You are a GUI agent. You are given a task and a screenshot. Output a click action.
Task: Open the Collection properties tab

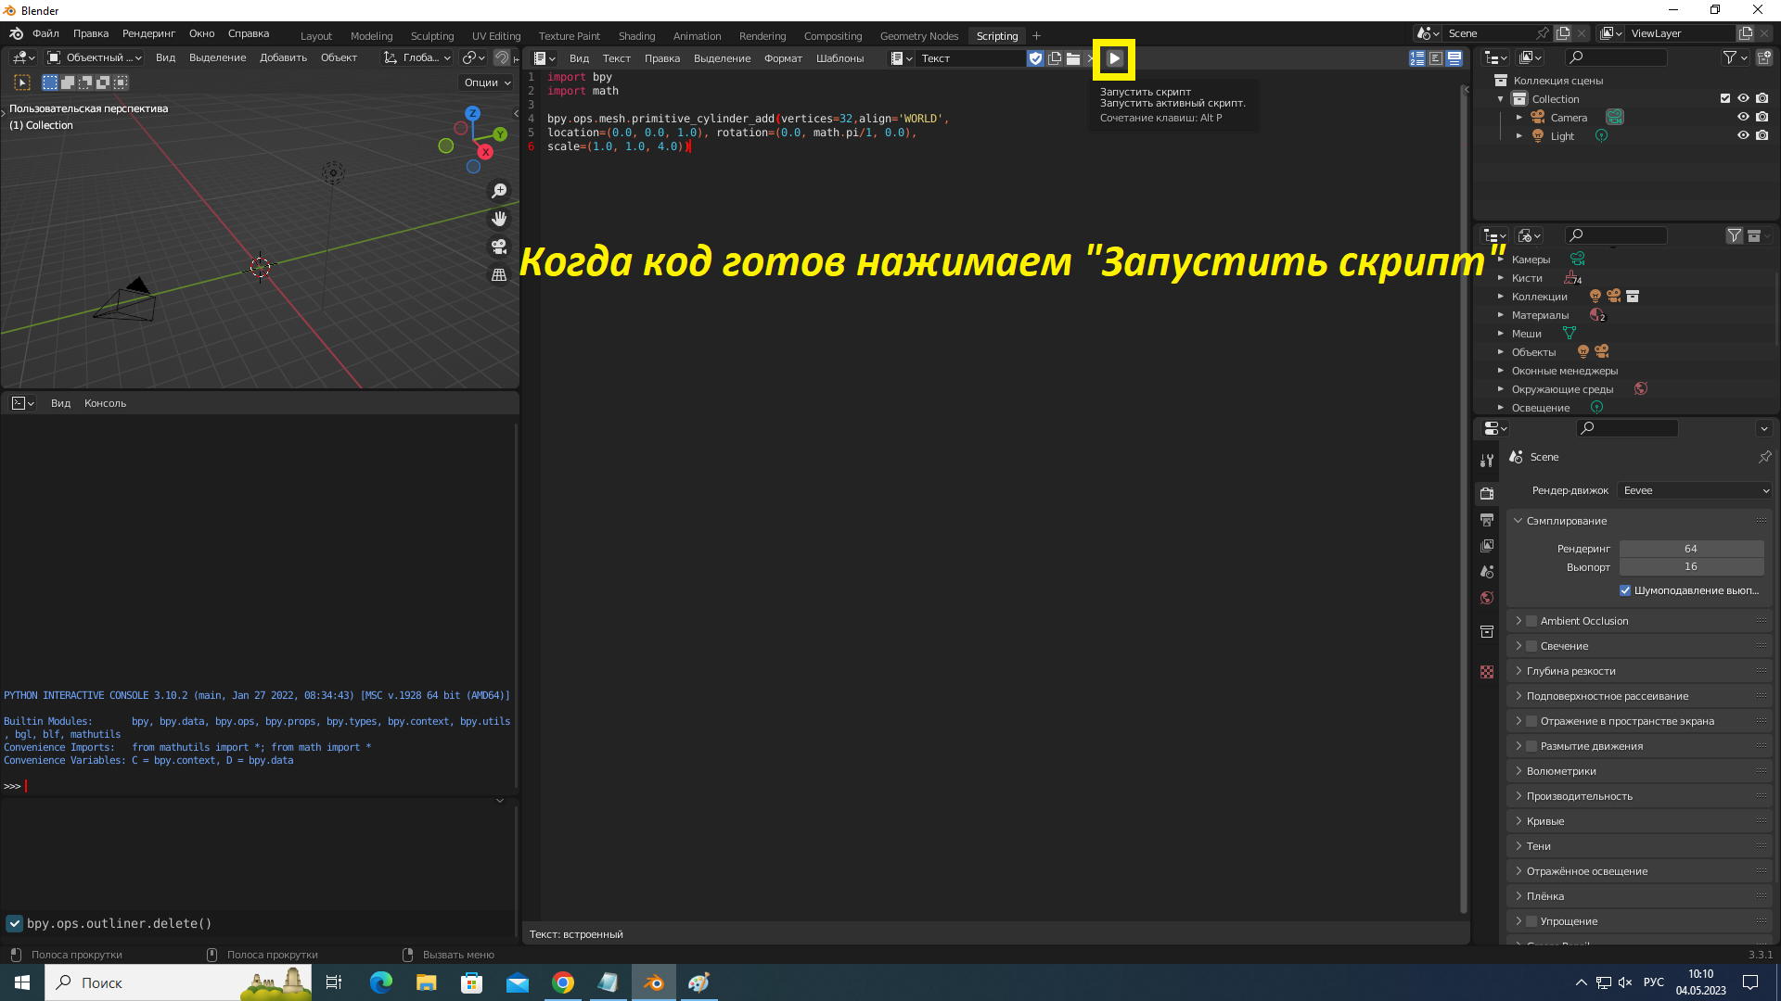tap(1487, 631)
